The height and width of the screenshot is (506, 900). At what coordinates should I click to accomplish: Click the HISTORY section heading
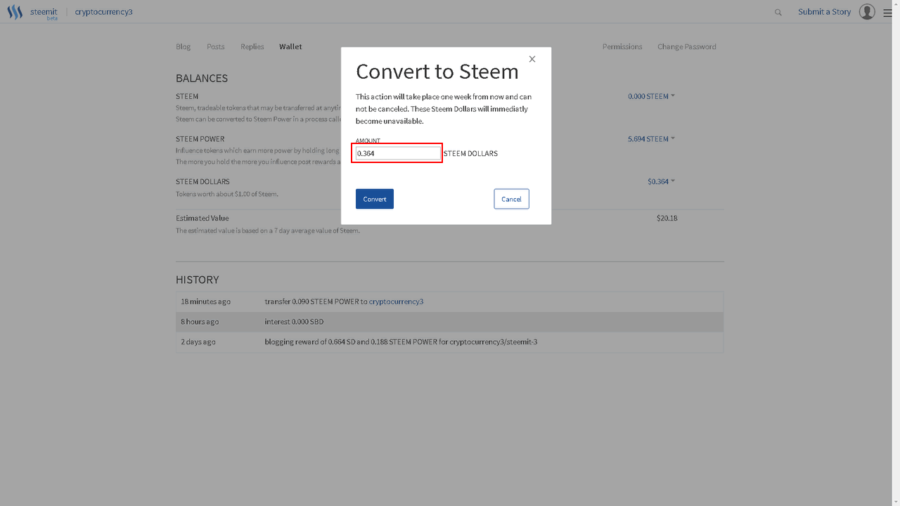pos(198,280)
